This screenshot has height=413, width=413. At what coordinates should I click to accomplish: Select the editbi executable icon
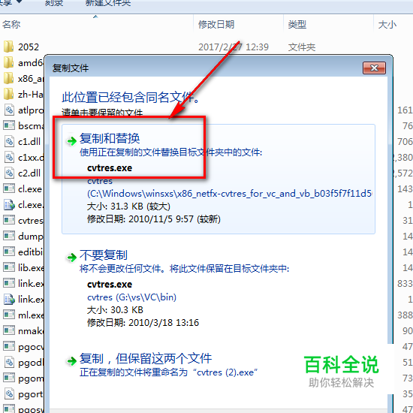9,252
